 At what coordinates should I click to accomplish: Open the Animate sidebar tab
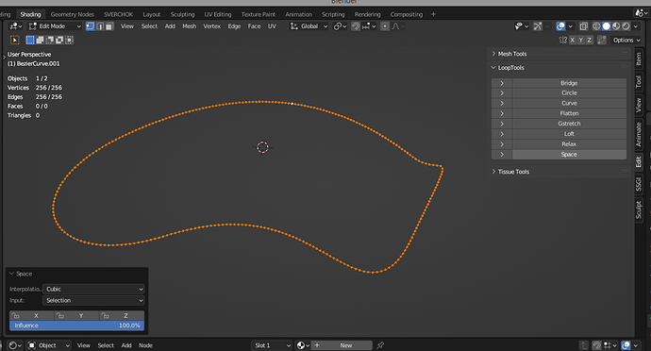click(639, 134)
